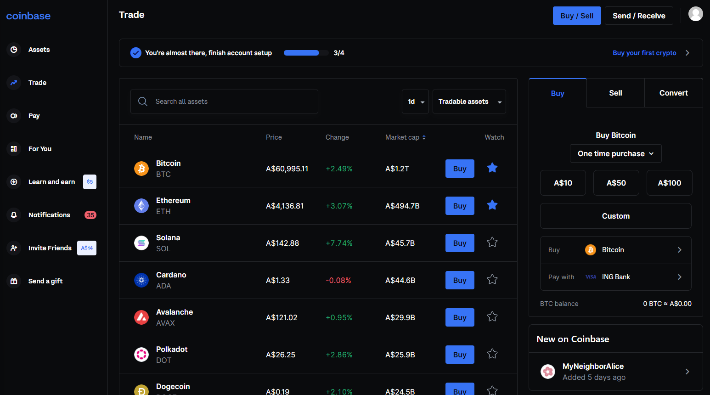Viewport: 710px width, 395px height.
Task: Open the Assets sidebar icon
Action: pos(14,50)
